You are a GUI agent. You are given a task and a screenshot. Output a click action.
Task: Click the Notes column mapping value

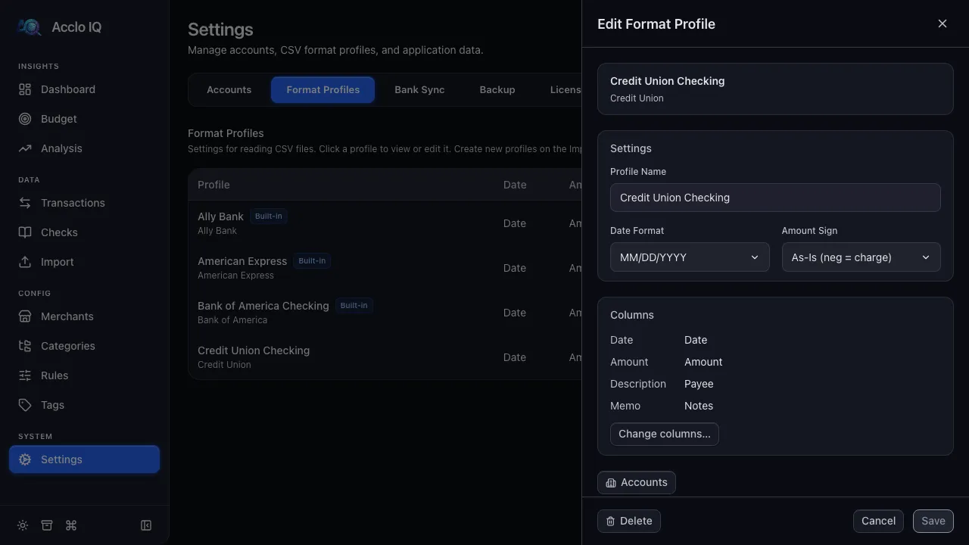699,406
